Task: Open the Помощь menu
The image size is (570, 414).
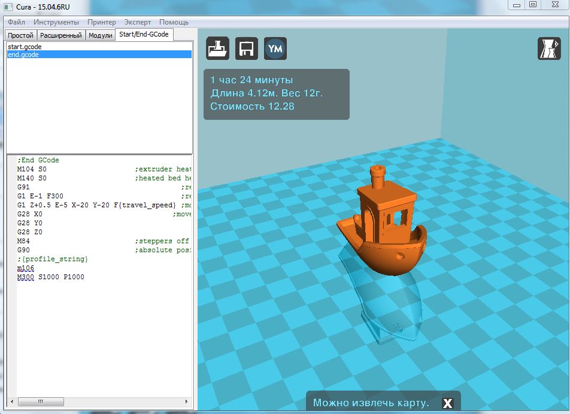Action: pyautogui.click(x=174, y=22)
